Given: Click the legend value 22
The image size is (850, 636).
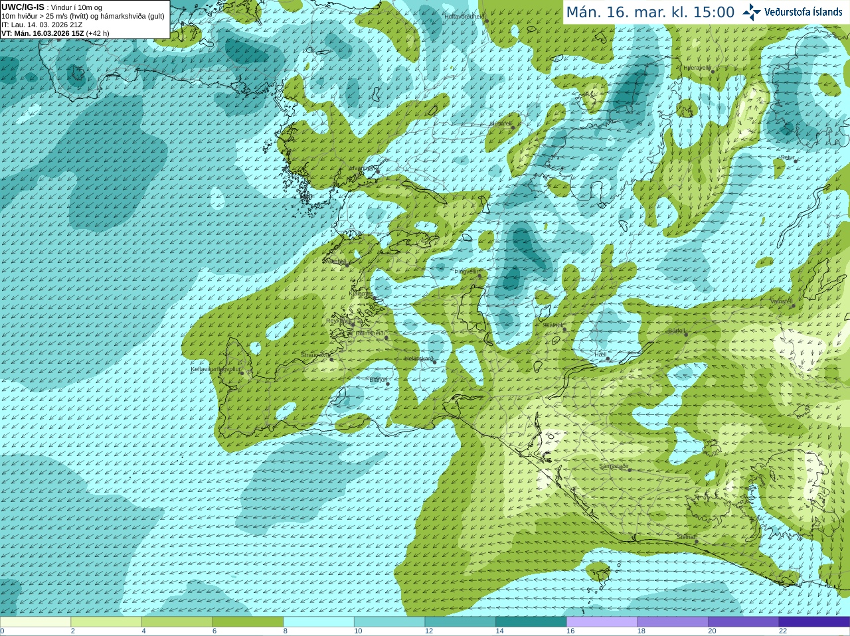Looking at the screenshot, I should click(x=783, y=631).
